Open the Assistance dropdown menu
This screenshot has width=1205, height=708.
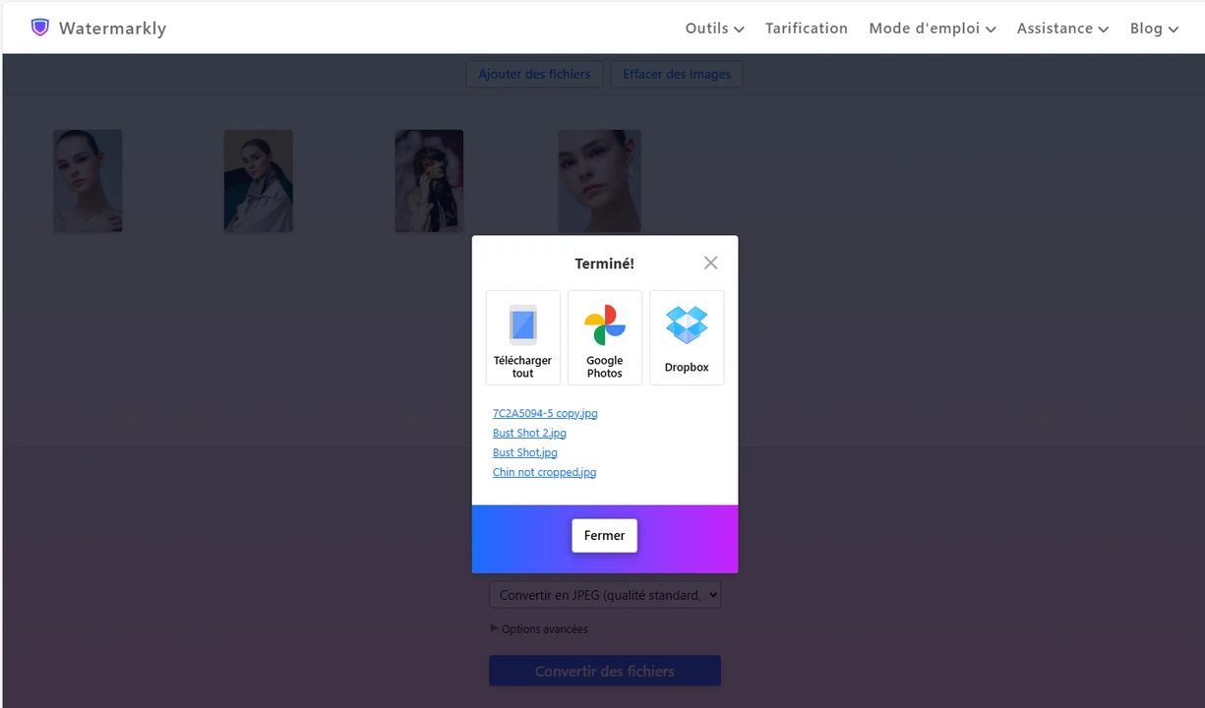(1062, 29)
